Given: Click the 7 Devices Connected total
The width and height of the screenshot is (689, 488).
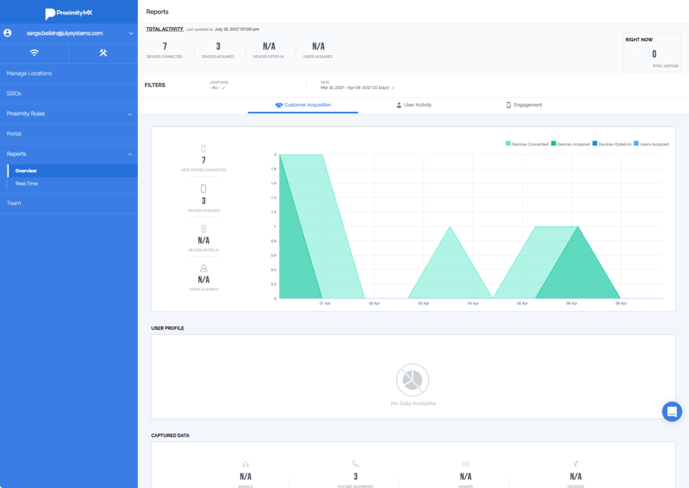Looking at the screenshot, I should [165, 47].
